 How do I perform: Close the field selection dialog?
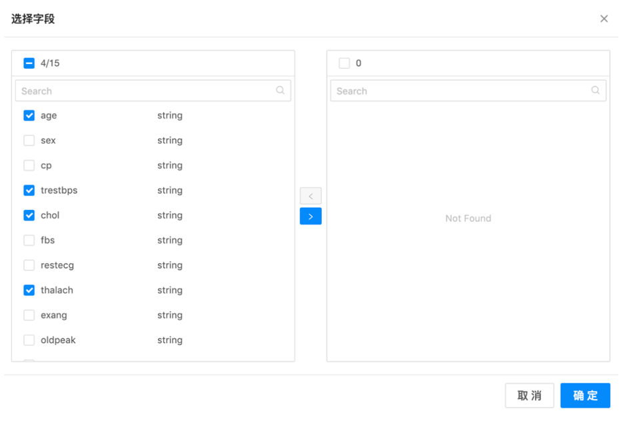(x=604, y=19)
